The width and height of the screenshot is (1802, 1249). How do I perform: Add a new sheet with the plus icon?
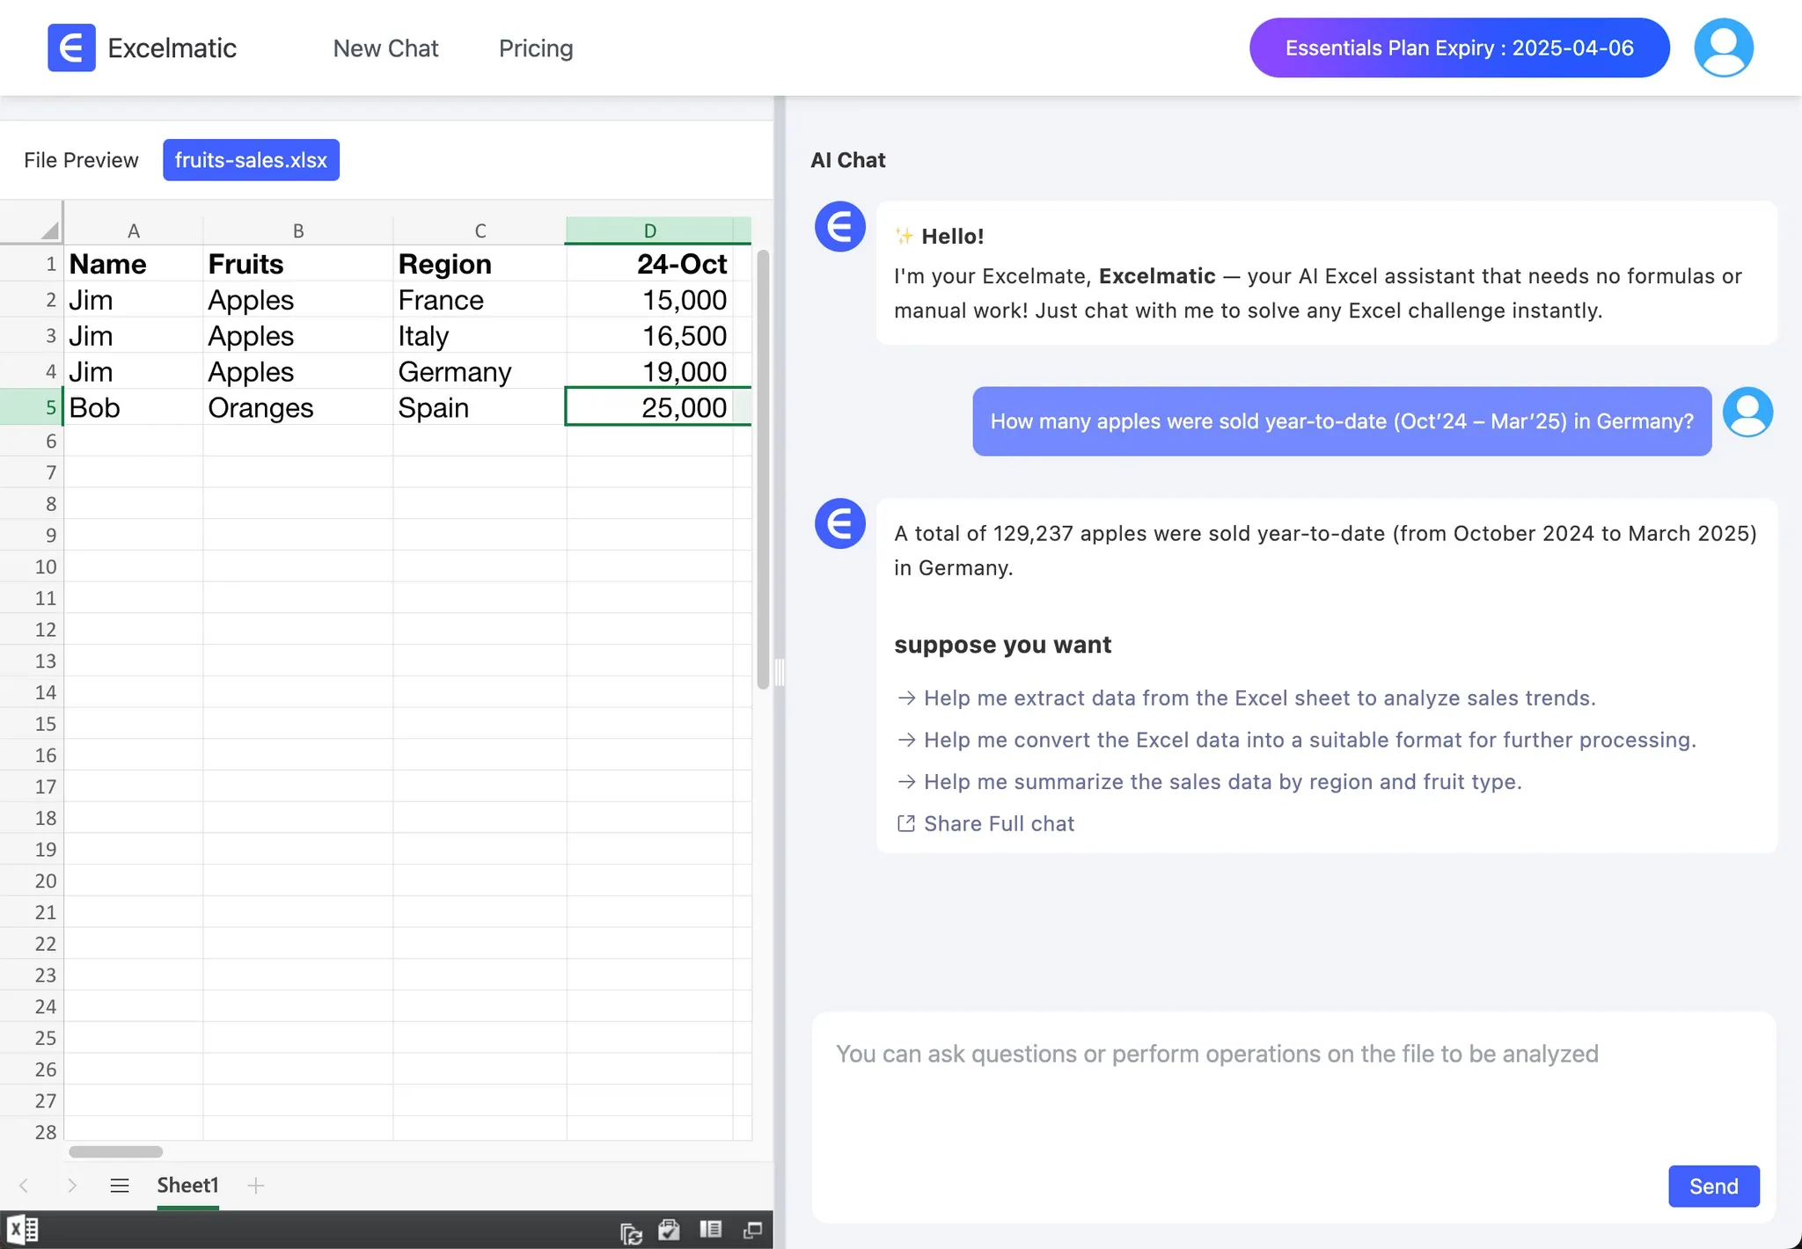tap(256, 1185)
